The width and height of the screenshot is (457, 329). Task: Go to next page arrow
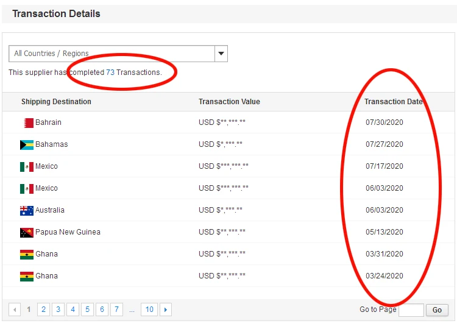166,310
